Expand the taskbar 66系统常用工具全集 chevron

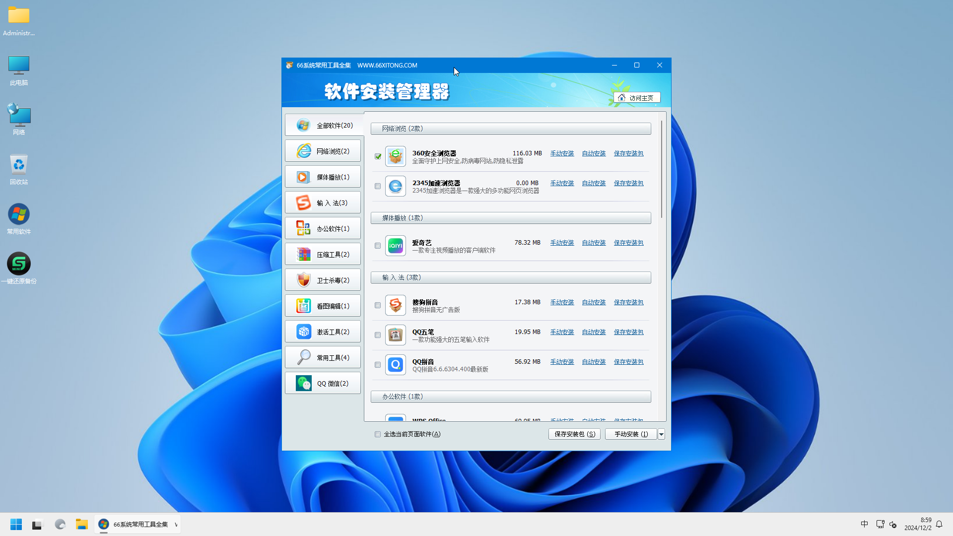coord(176,525)
